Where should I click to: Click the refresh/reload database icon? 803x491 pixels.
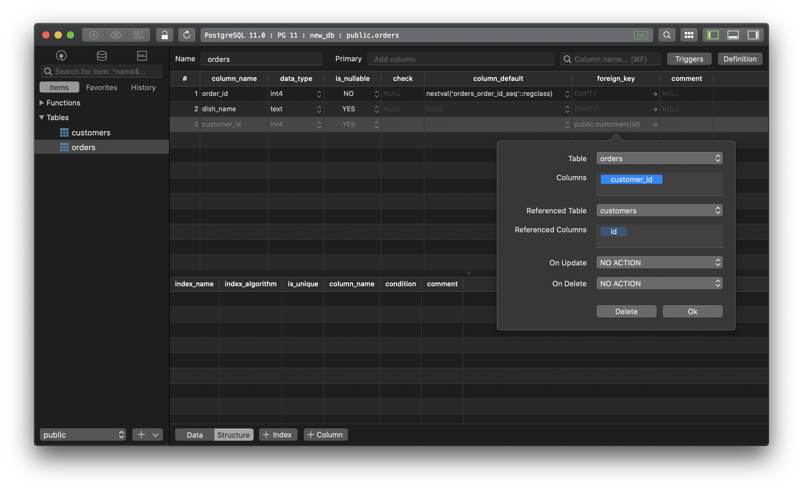[x=186, y=35]
